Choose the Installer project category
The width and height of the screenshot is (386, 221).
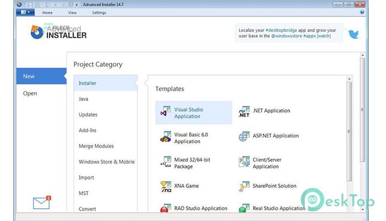pyautogui.click(x=105, y=83)
